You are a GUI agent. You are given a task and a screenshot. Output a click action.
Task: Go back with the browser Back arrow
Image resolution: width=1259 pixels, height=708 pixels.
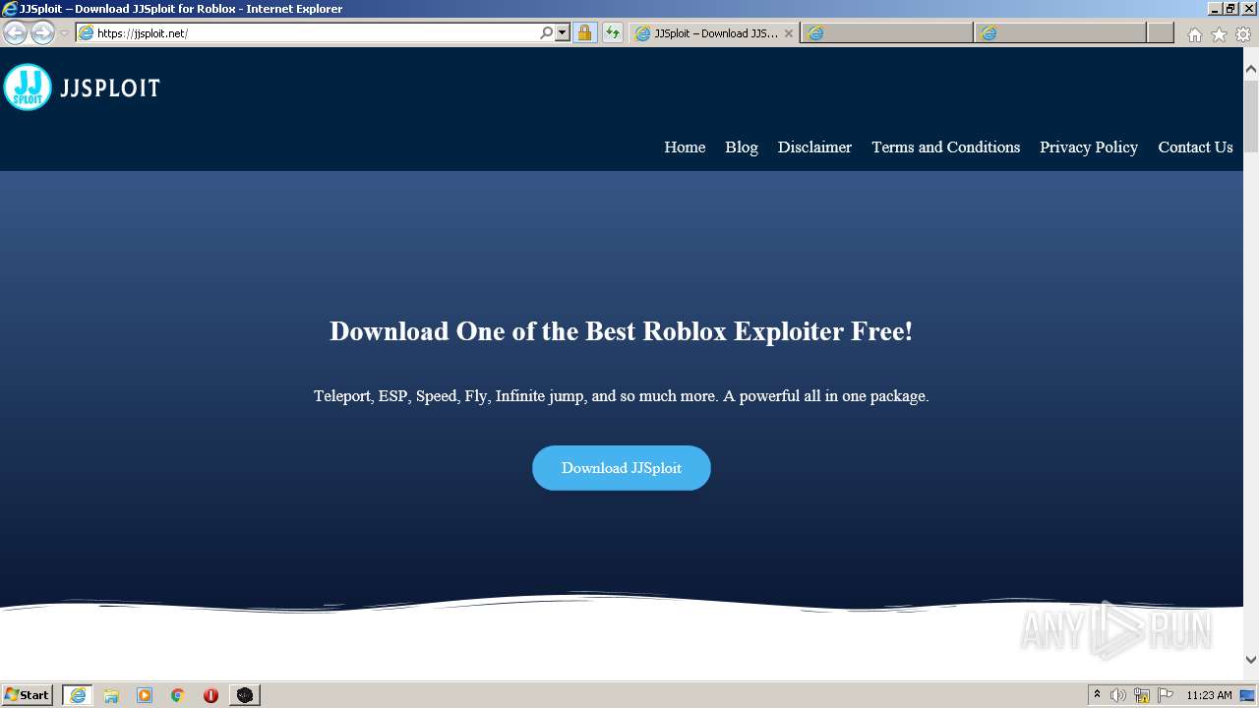click(15, 33)
